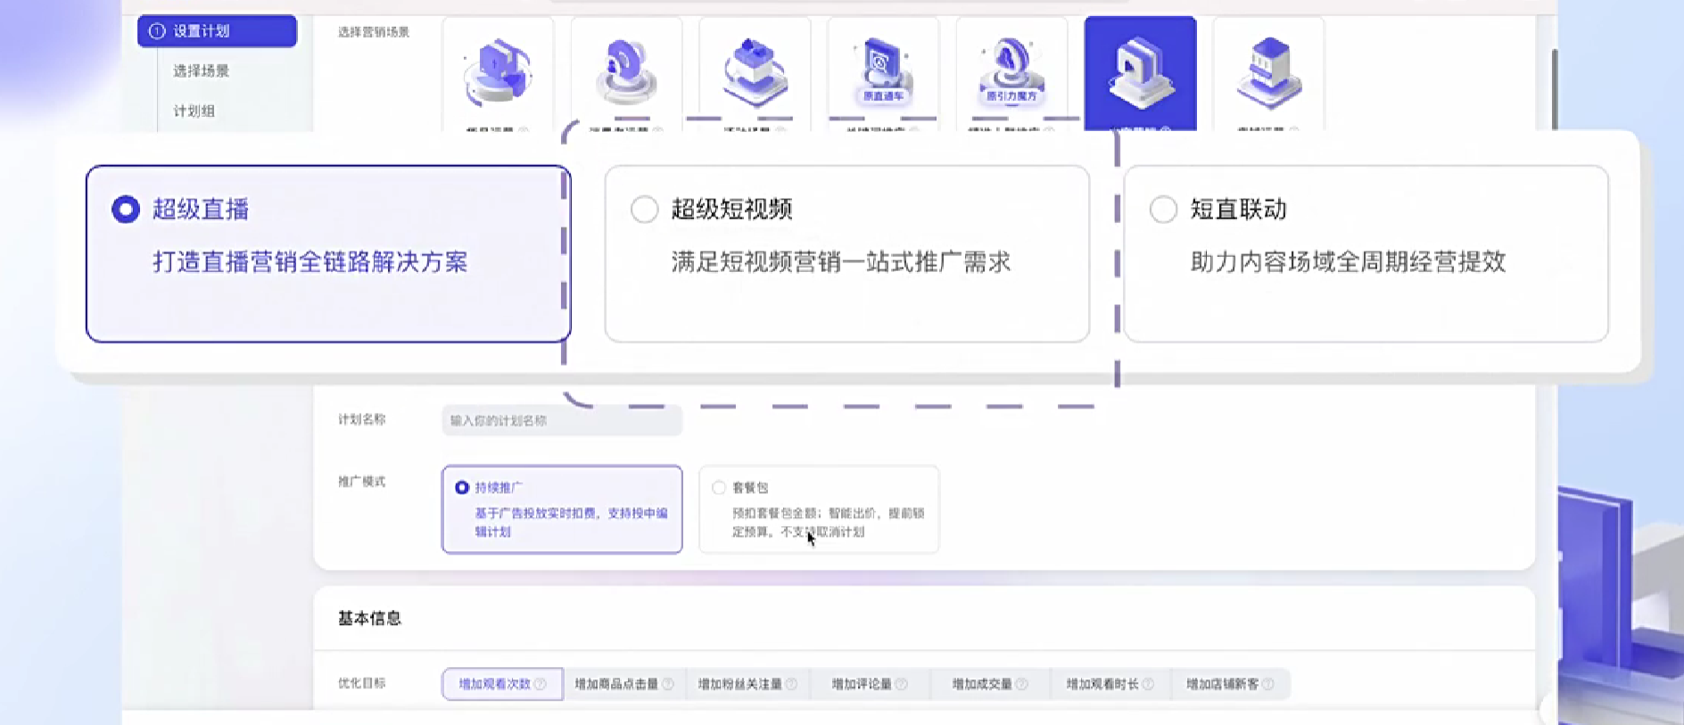This screenshot has height=725, width=1684.
Task: Open help icon next to 增加评论量
Action: tap(901, 684)
